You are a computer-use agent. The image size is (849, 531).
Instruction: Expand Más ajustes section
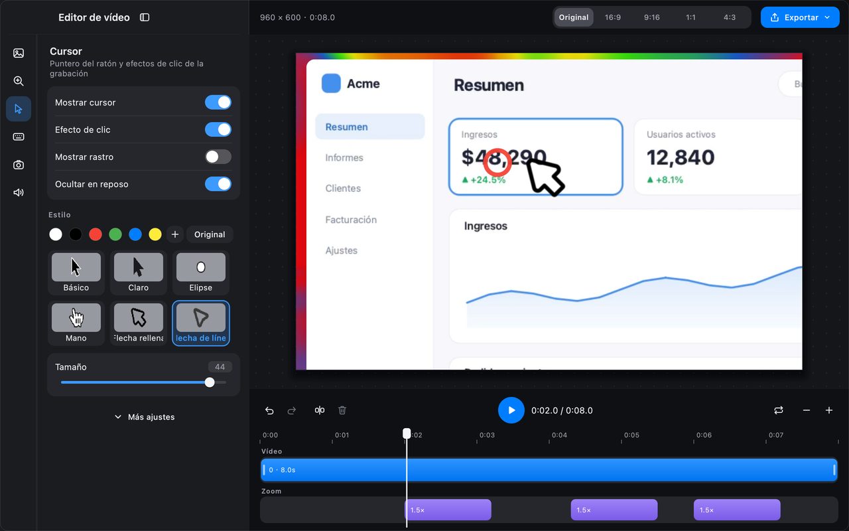144,417
